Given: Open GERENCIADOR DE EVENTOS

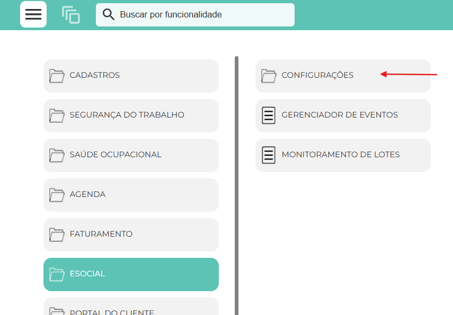Looking at the screenshot, I should pos(343,115).
